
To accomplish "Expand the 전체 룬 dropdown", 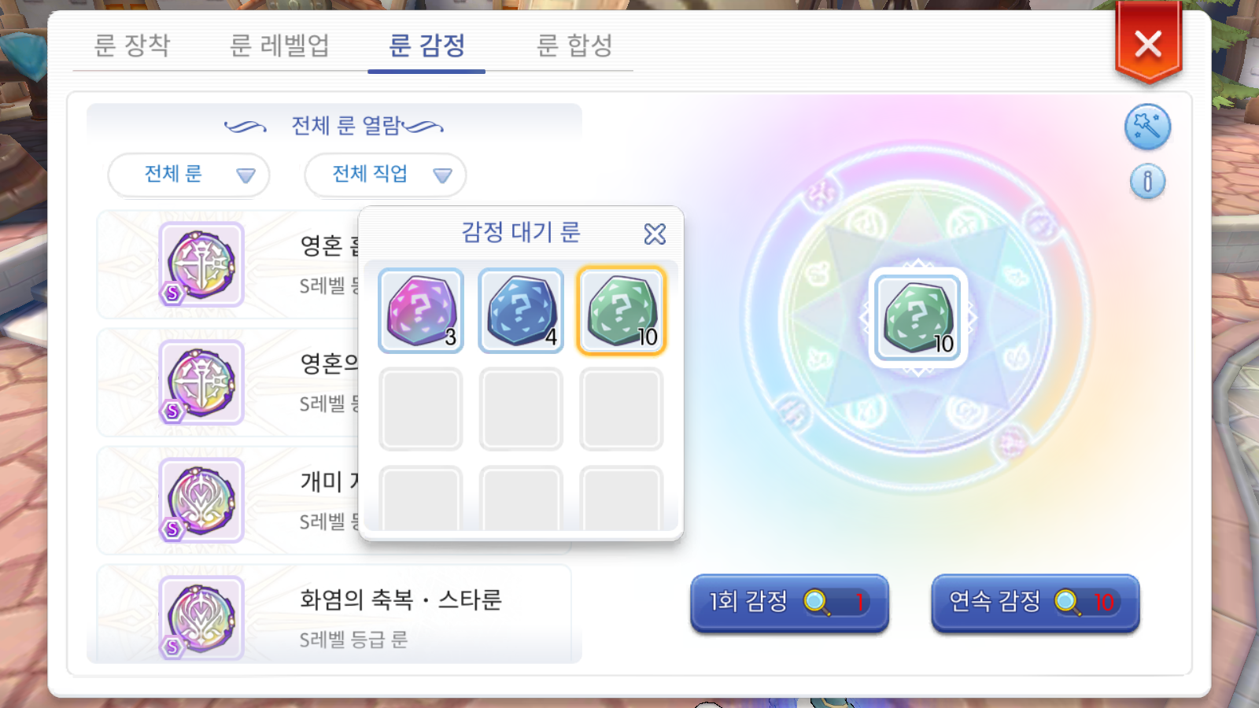I will pyautogui.click(x=189, y=175).
